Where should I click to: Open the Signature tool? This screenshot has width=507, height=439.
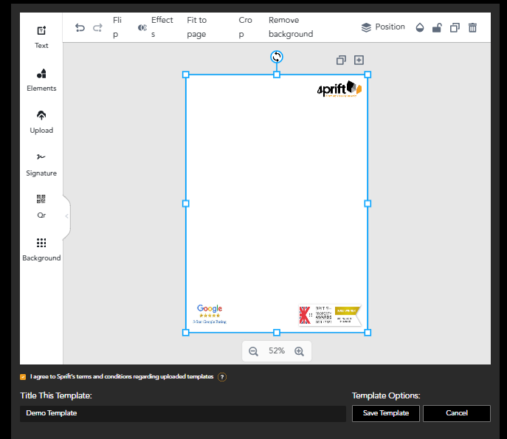[41, 164]
